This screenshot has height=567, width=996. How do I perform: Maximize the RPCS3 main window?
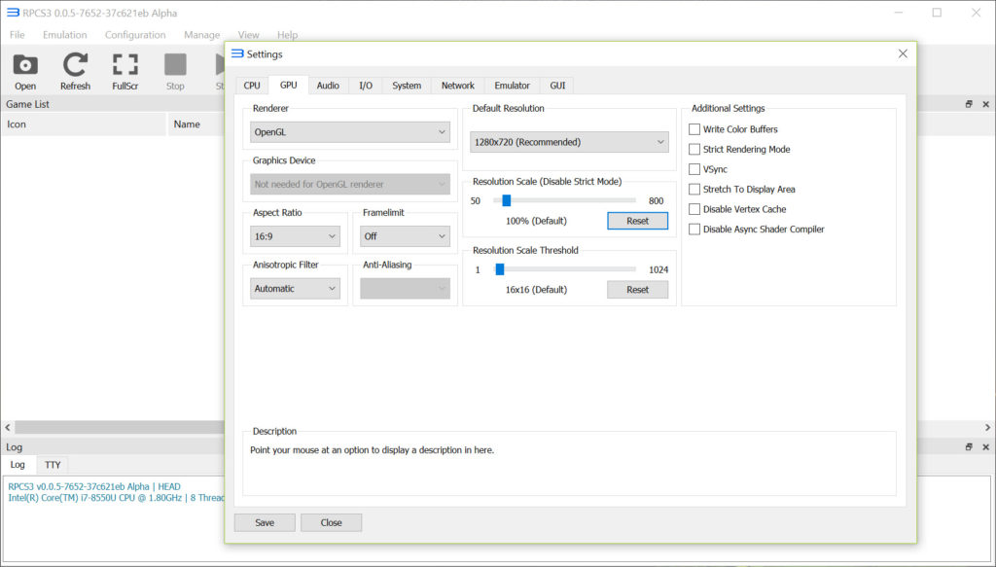tap(937, 13)
